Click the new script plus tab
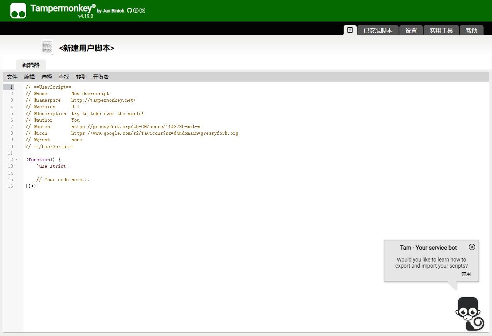Image resolution: width=492 pixels, height=336 pixels. click(350, 30)
